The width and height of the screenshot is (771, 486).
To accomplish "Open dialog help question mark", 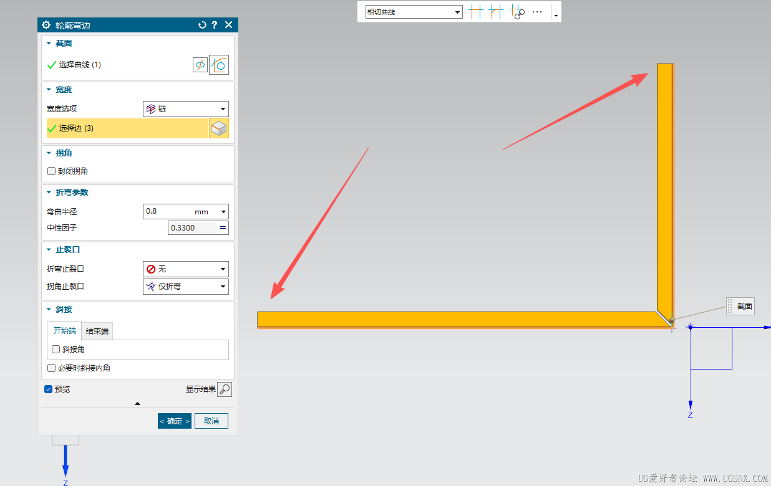I will (215, 25).
